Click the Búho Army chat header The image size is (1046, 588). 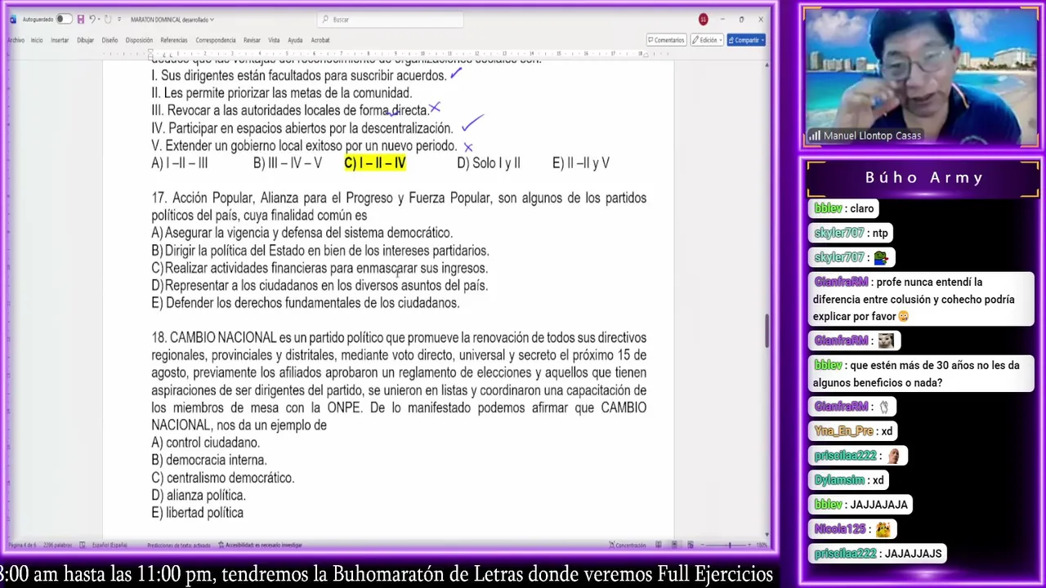pos(924,177)
